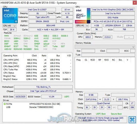Viewport: 137px width, 124px height.
Task: Click the DG1 Mobile field
Action: pyautogui.click(x=113, y=18)
